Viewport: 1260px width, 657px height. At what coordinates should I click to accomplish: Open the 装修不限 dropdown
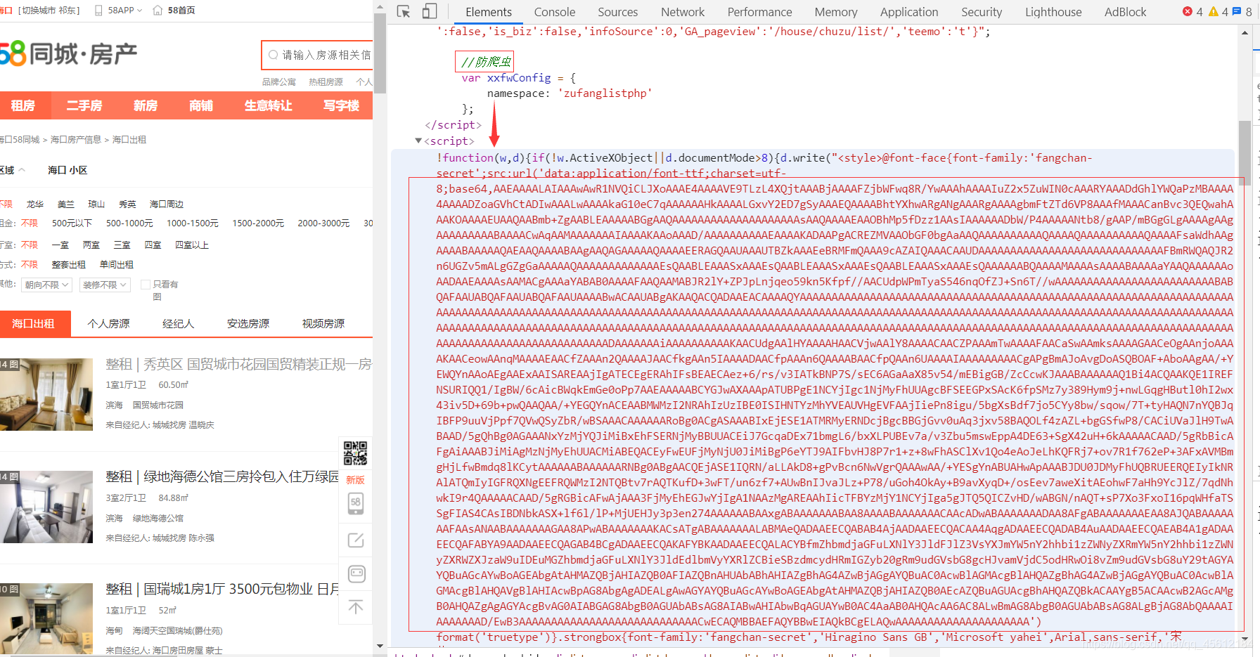click(x=104, y=285)
